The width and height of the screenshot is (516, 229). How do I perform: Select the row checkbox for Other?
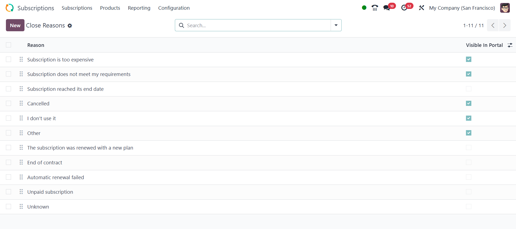[9, 133]
